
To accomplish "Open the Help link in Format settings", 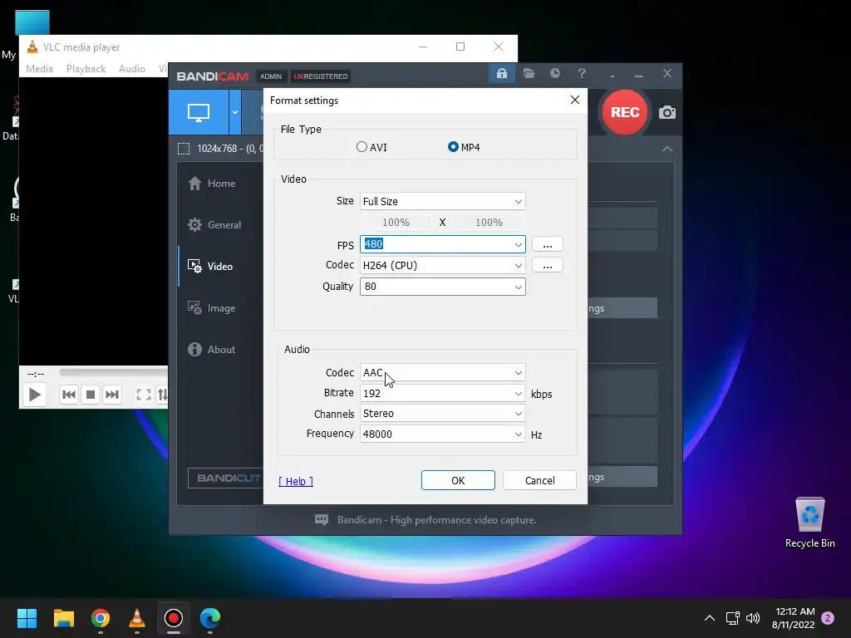I will point(296,481).
